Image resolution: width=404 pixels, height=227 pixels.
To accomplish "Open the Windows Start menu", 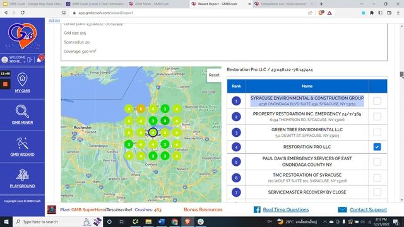I will click(x=6, y=221).
